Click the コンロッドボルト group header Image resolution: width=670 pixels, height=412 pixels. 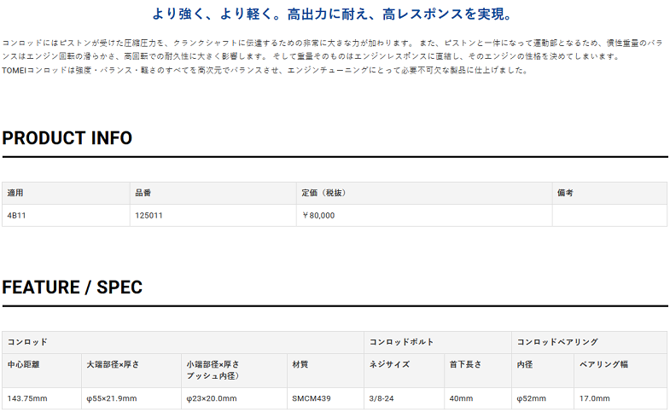[x=438, y=342]
